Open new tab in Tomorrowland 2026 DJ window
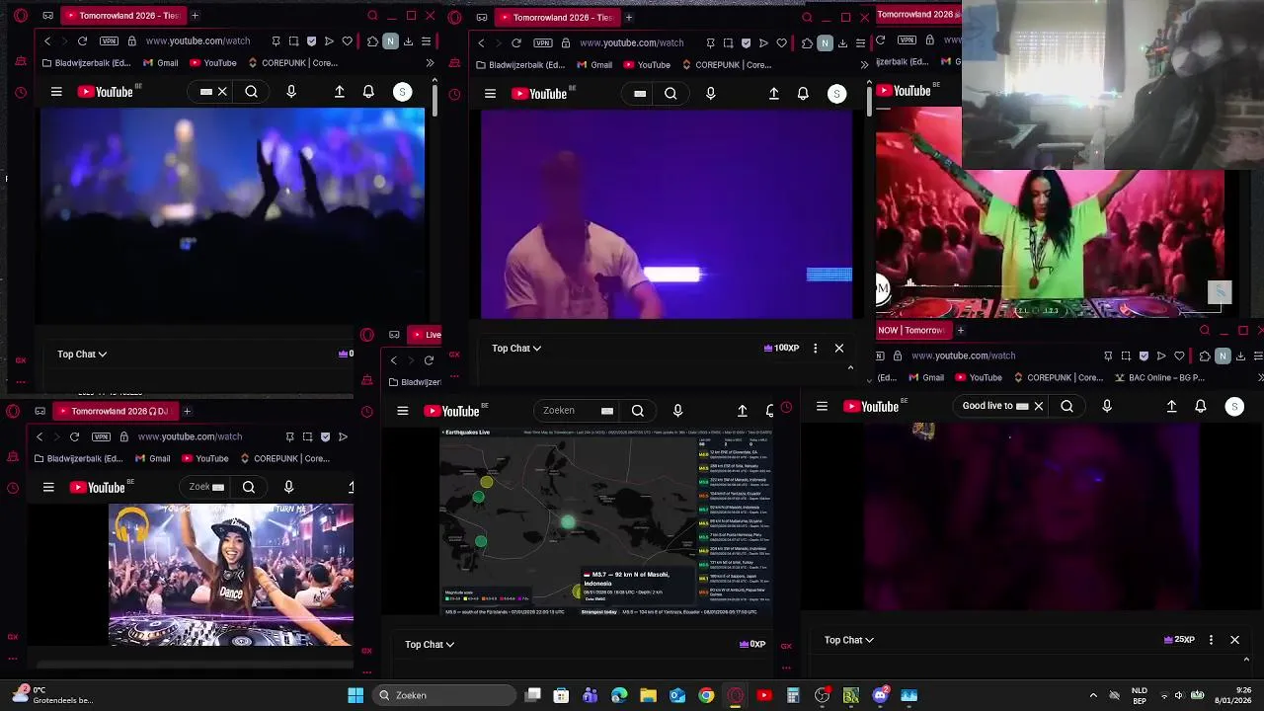The width and height of the screenshot is (1264, 711). (187, 411)
